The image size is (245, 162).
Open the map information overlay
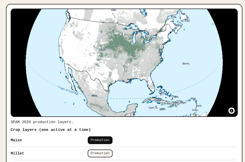[231, 111]
